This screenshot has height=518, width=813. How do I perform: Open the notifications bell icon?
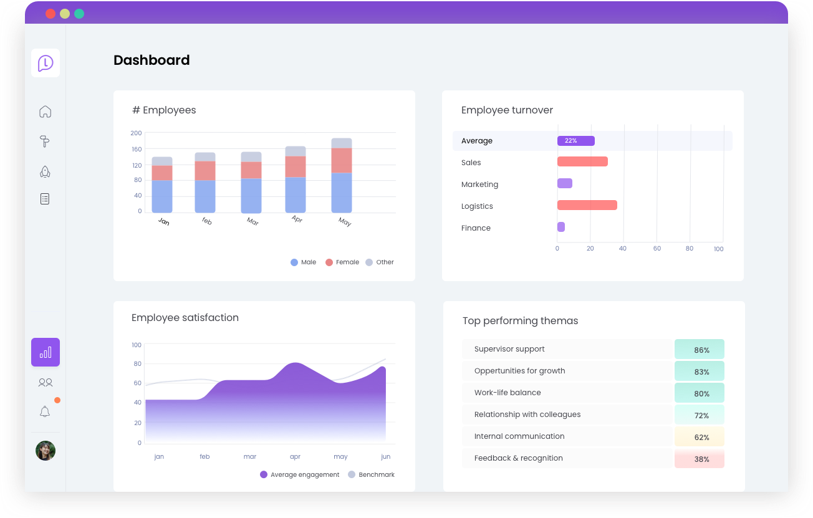point(45,411)
